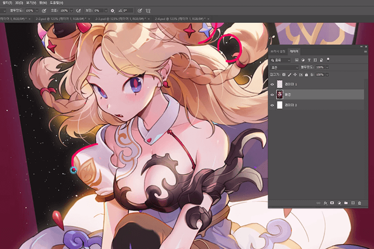The height and width of the screenshot is (249, 374).
Task: Filter layers by shape layers icon
Action: (x=315, y=60)
